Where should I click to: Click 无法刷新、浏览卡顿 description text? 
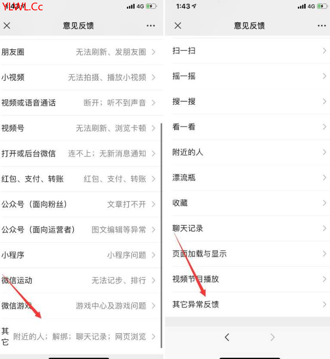click(x=111, y=128)
